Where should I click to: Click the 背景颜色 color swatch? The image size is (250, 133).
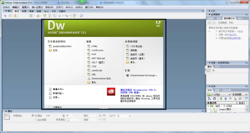(x=67, y=120)
